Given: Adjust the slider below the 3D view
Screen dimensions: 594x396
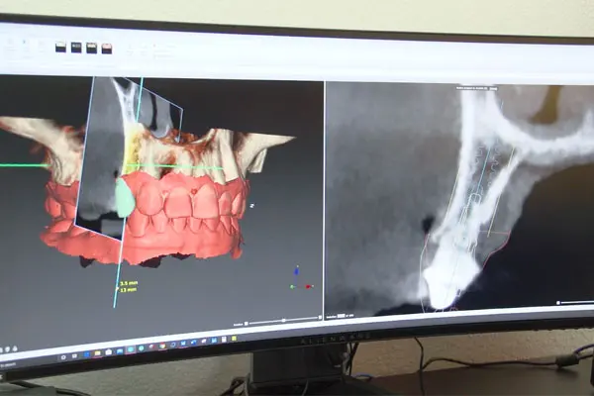Looking at the screenshot, I should click(283, 322).
